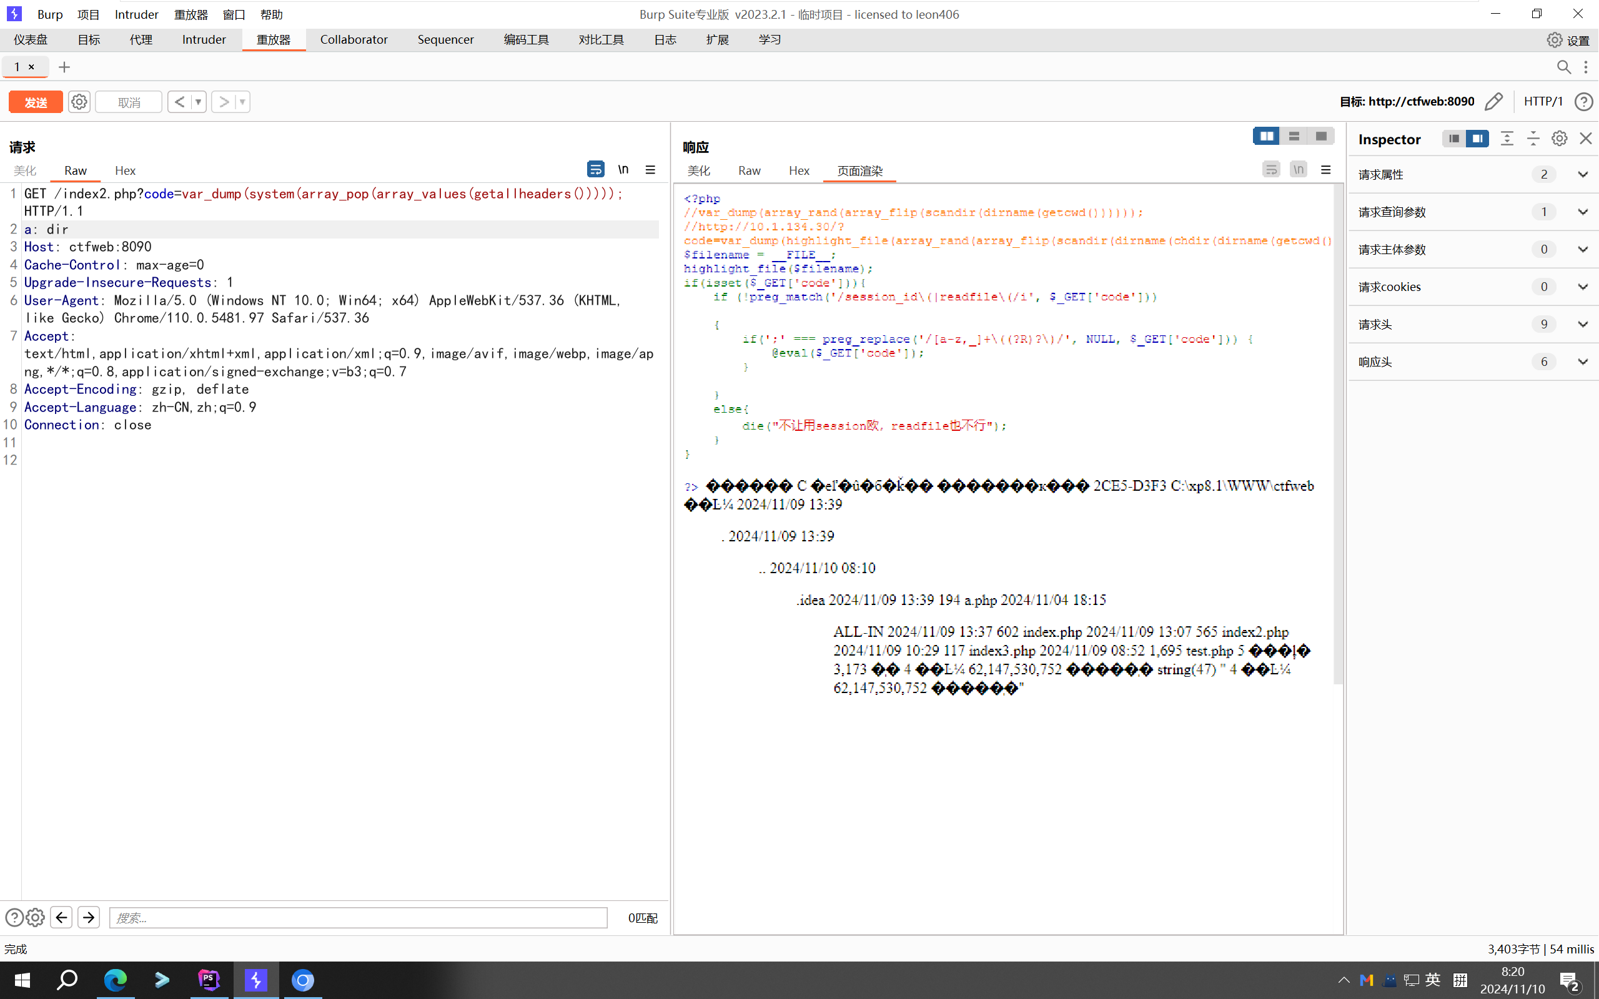
Task: Click the search help icon at bottom left
Action: [14, 917]
